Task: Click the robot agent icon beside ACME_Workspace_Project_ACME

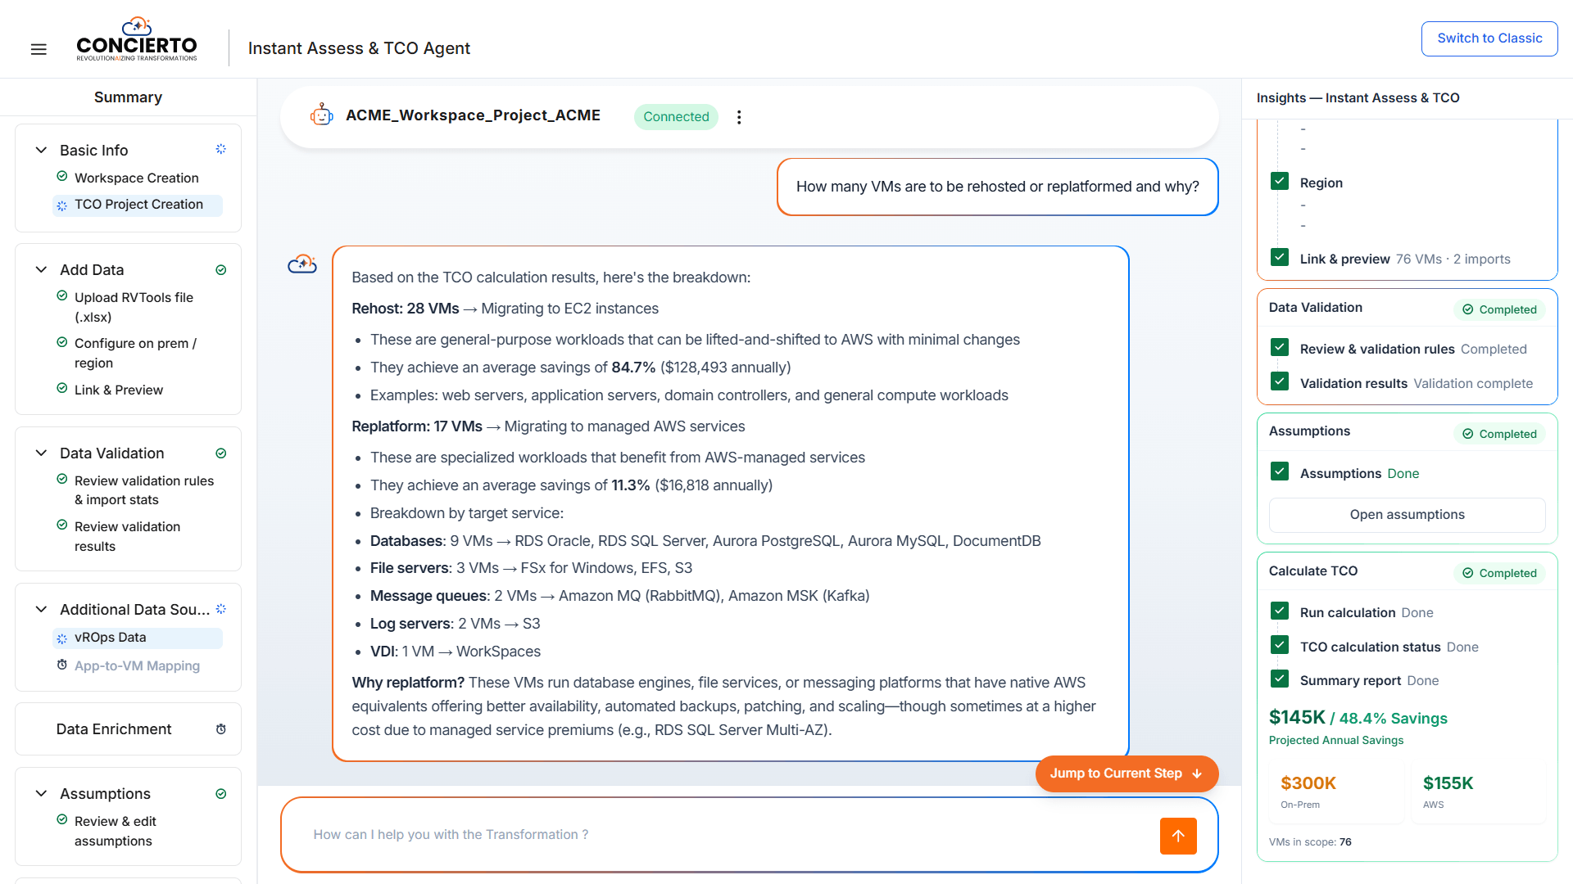Action: 322,115
